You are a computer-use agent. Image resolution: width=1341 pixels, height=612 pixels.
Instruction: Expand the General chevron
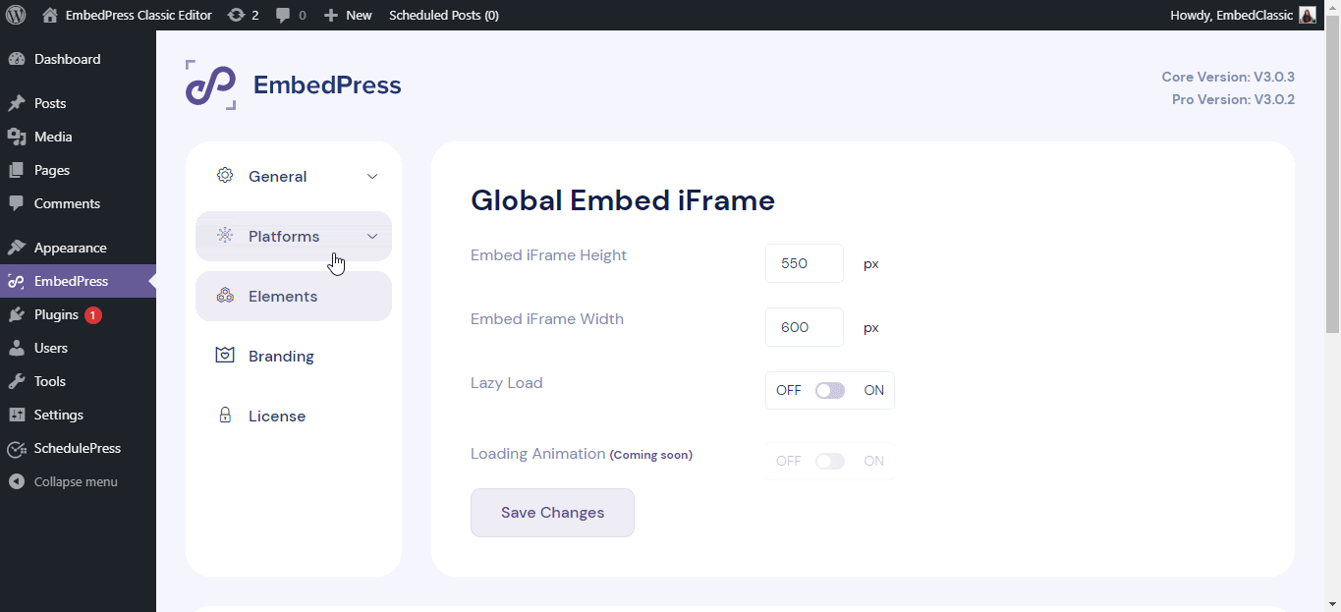pyautogui.click(x=372, y=177)
